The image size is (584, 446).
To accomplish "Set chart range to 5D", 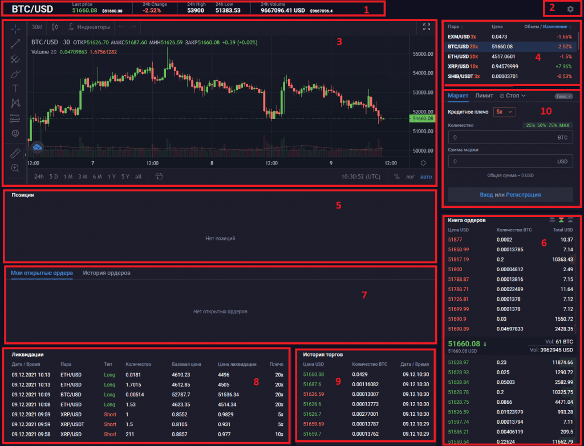I will [x=53, y=177].
